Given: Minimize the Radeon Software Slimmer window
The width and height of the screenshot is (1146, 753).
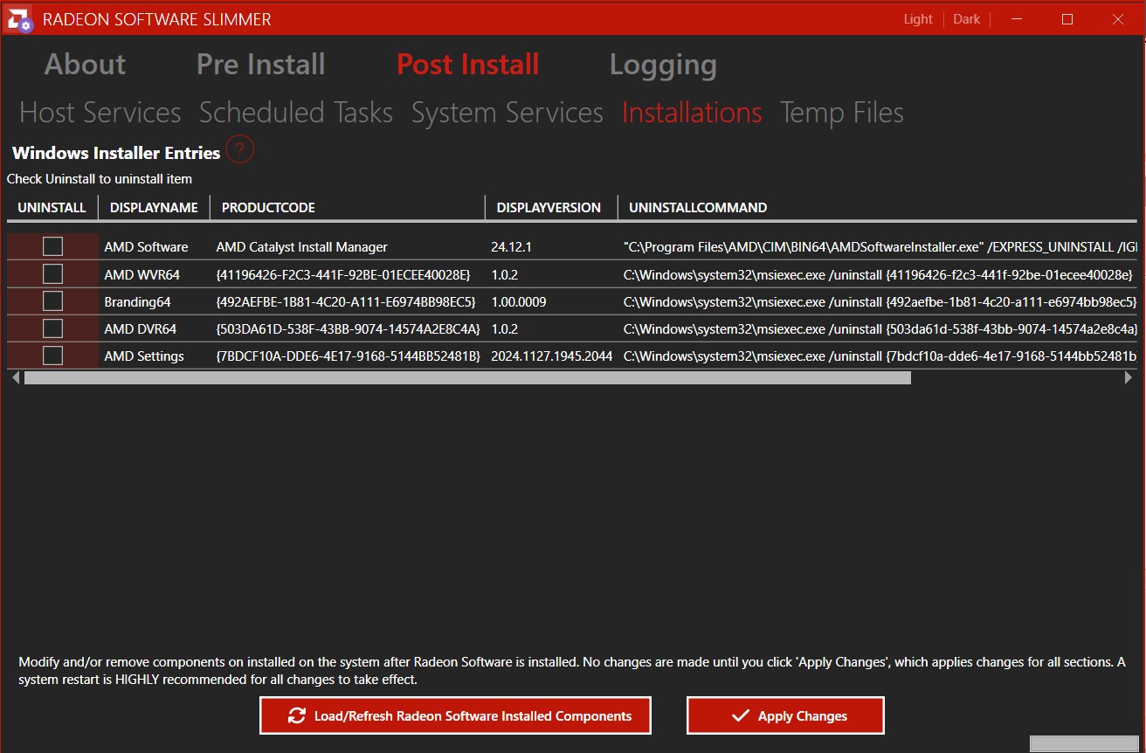Looking at the screenshot, I should [1016, 18].
